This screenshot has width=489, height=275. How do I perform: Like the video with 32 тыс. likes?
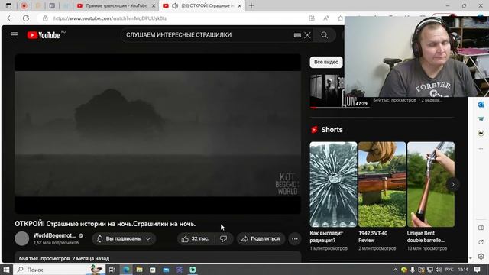(x=196, y=239)
